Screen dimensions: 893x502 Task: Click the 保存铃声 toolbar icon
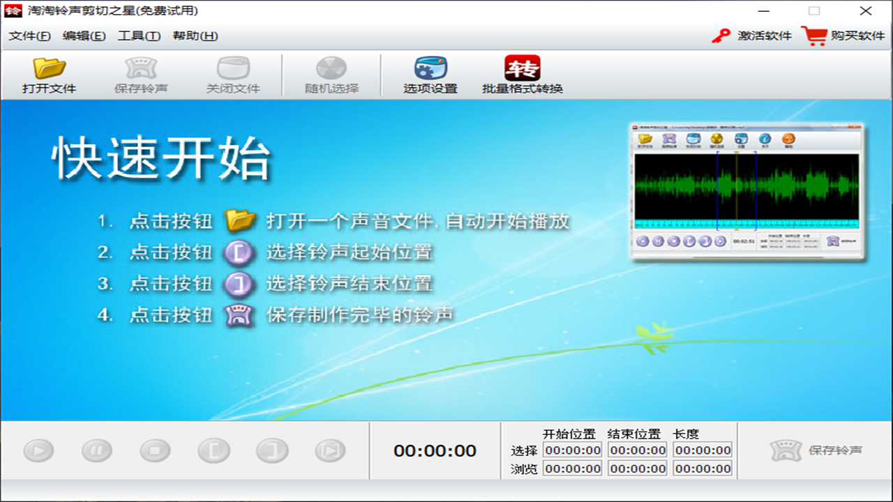tap(141, 75)
